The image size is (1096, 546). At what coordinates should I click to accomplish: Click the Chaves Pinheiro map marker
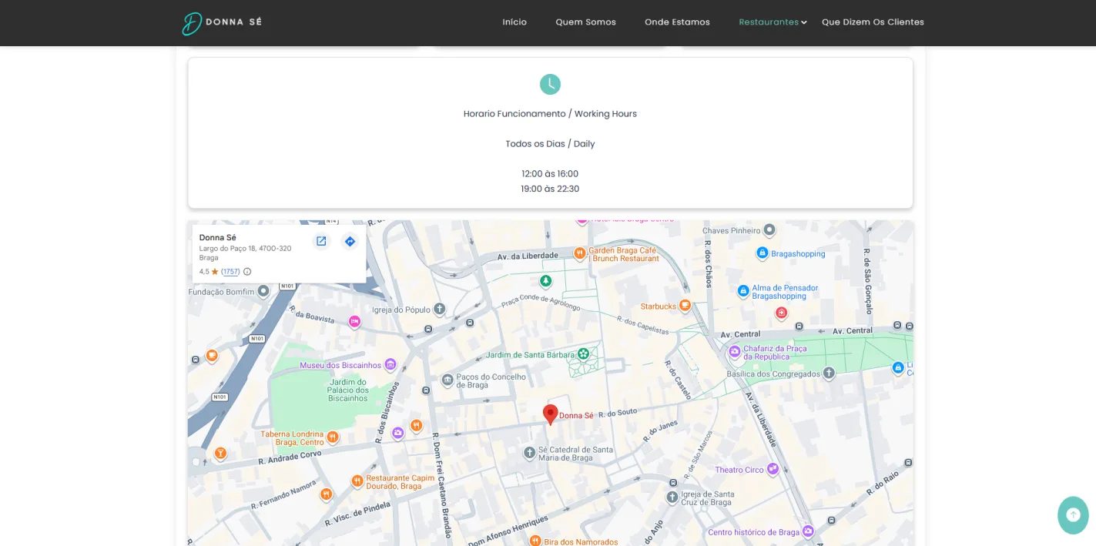point(768,230)
